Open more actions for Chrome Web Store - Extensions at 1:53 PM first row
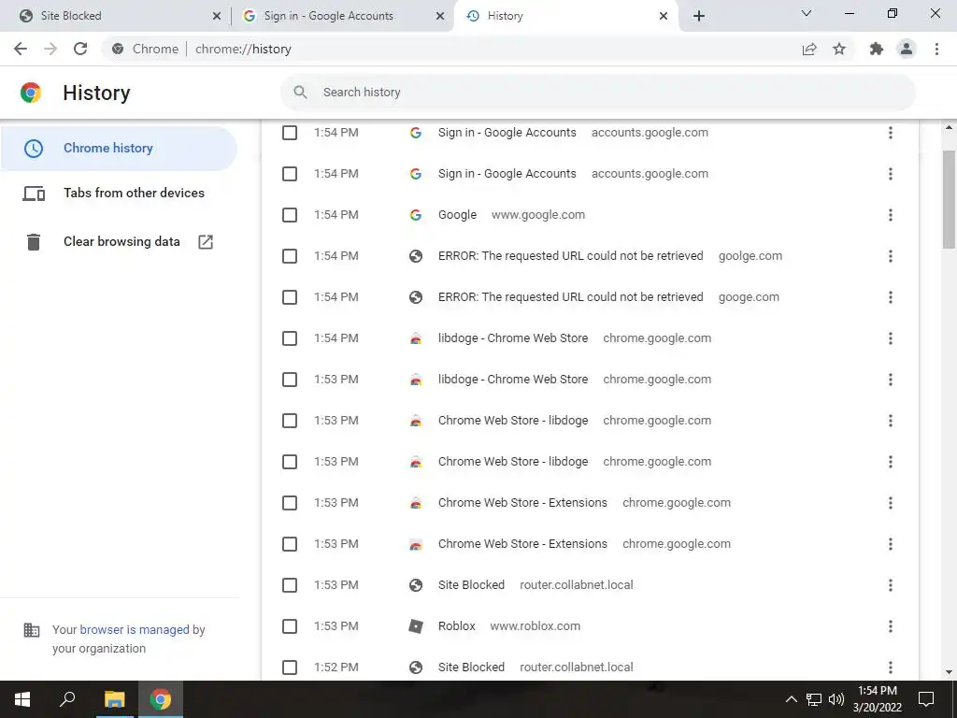Viewport: 957px width, 718px height. tap(891, 503)
